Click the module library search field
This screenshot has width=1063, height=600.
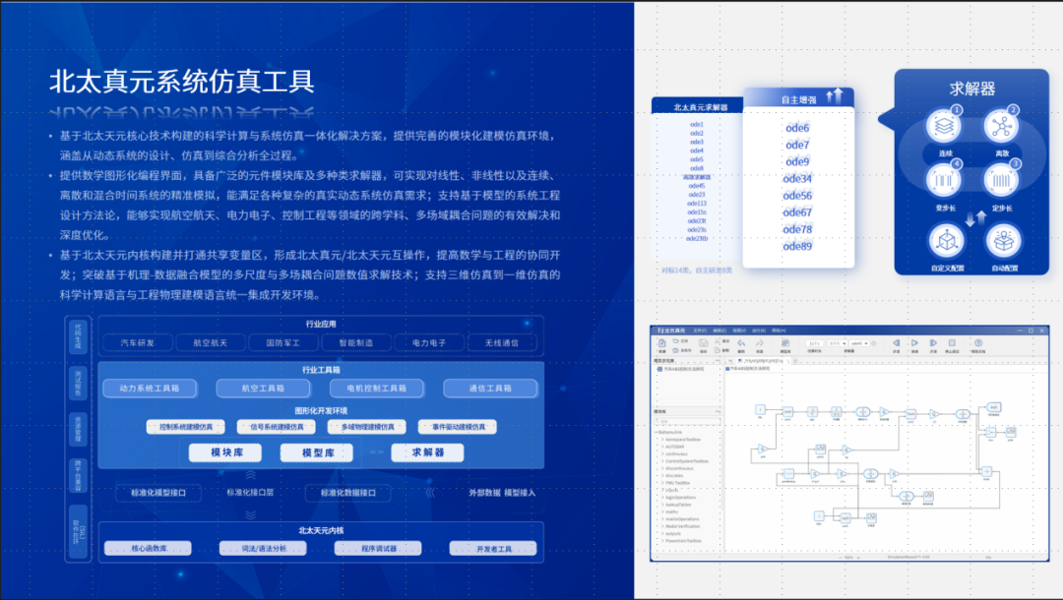click(687, 421)
